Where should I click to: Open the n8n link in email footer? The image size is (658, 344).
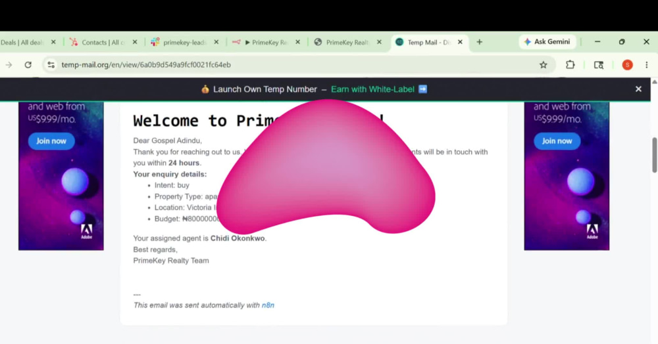268,305
